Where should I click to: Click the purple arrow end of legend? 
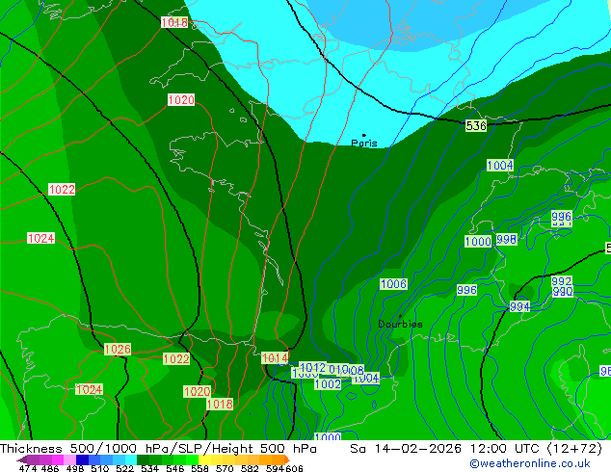(21, 459)
